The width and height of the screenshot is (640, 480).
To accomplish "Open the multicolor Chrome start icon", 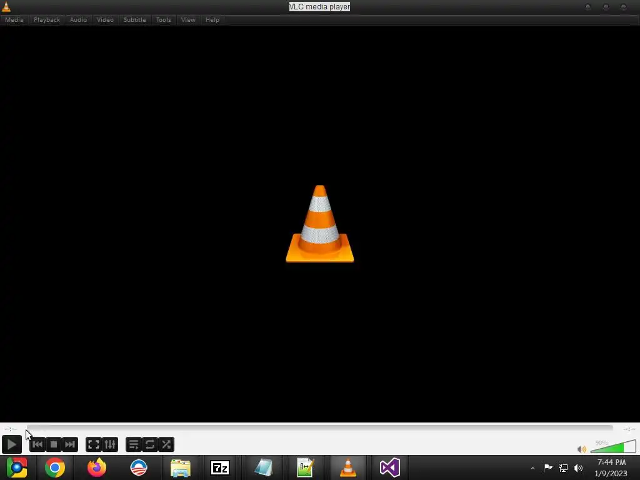I will point(17,467).
